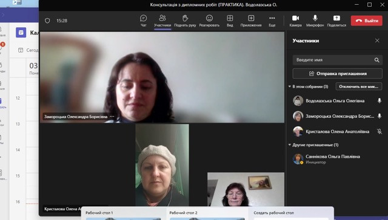The image size is (388, 220).
Task: Select the self-view video in corner
Action: [x=246, y=189]
